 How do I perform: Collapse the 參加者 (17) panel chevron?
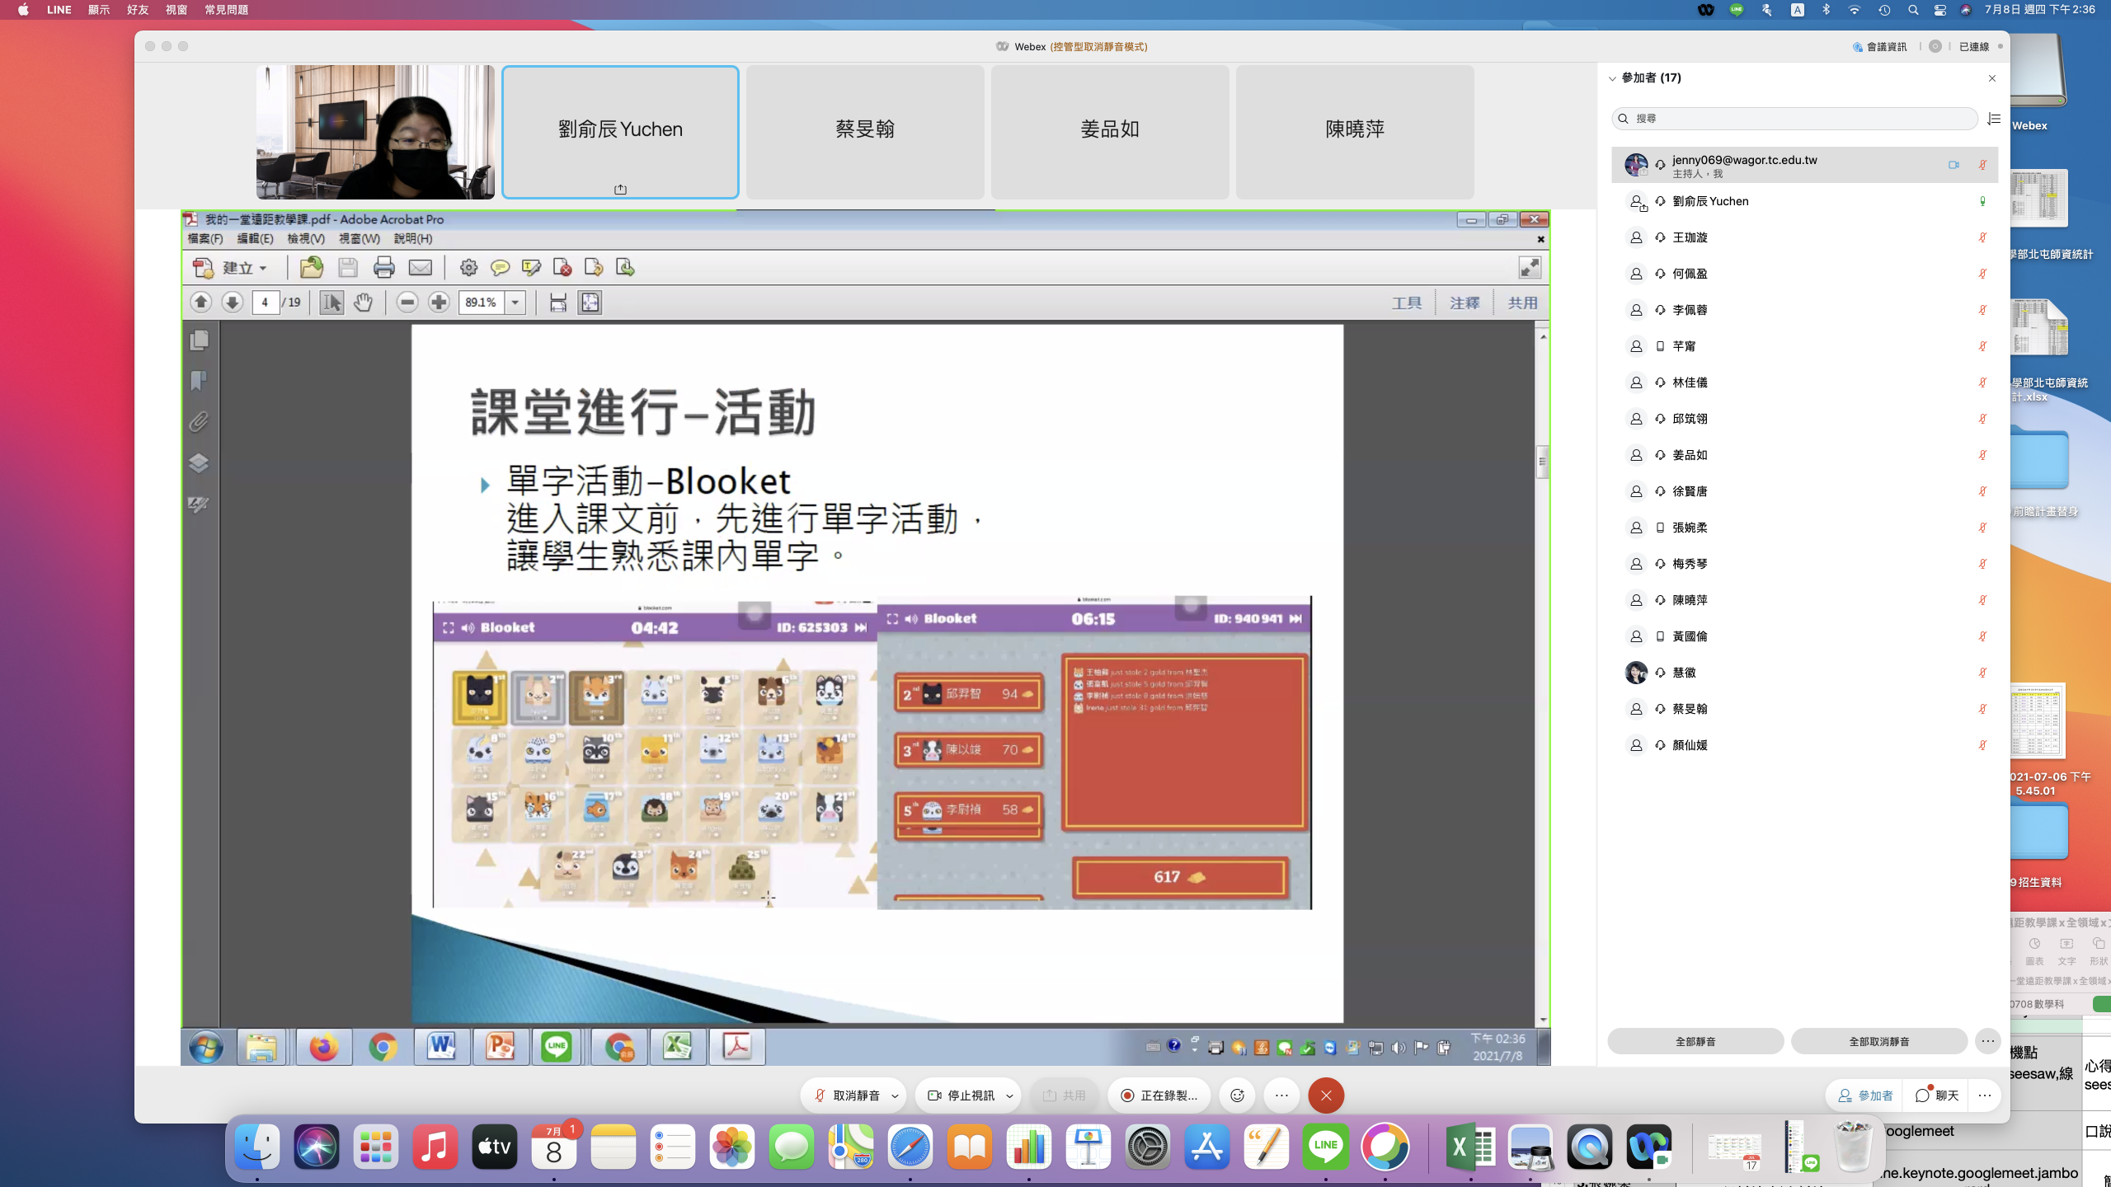click(x=1612, y=78)
